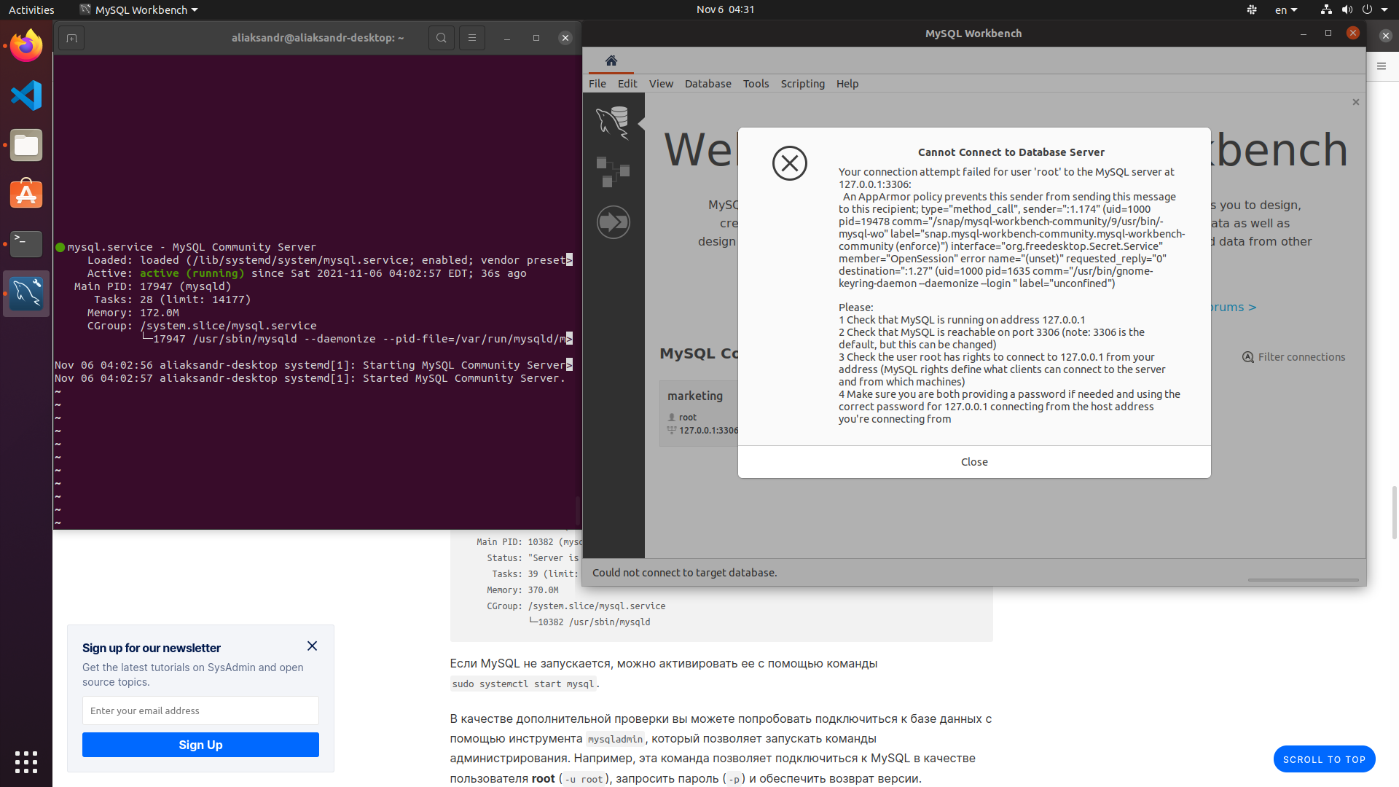Click the active (running) status text

pos(192,273)
